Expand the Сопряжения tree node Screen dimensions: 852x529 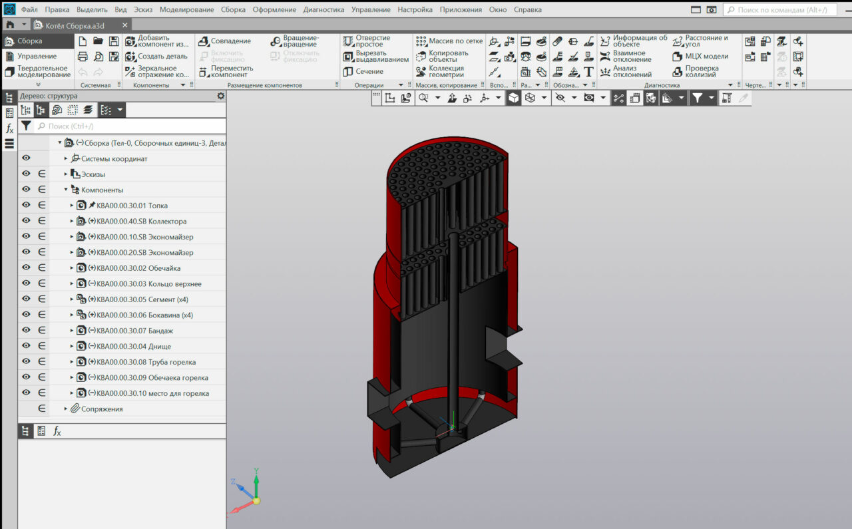coord(66,409)
